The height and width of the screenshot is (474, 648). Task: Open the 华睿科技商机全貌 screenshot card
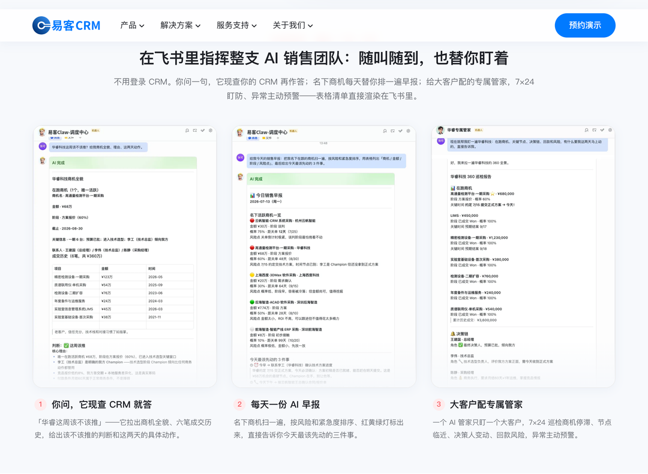125,256
